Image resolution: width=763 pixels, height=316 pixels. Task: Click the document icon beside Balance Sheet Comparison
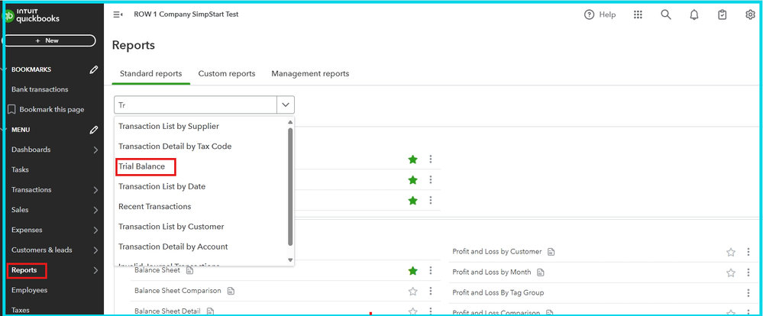pyautogui.click(x=231, y=291)
